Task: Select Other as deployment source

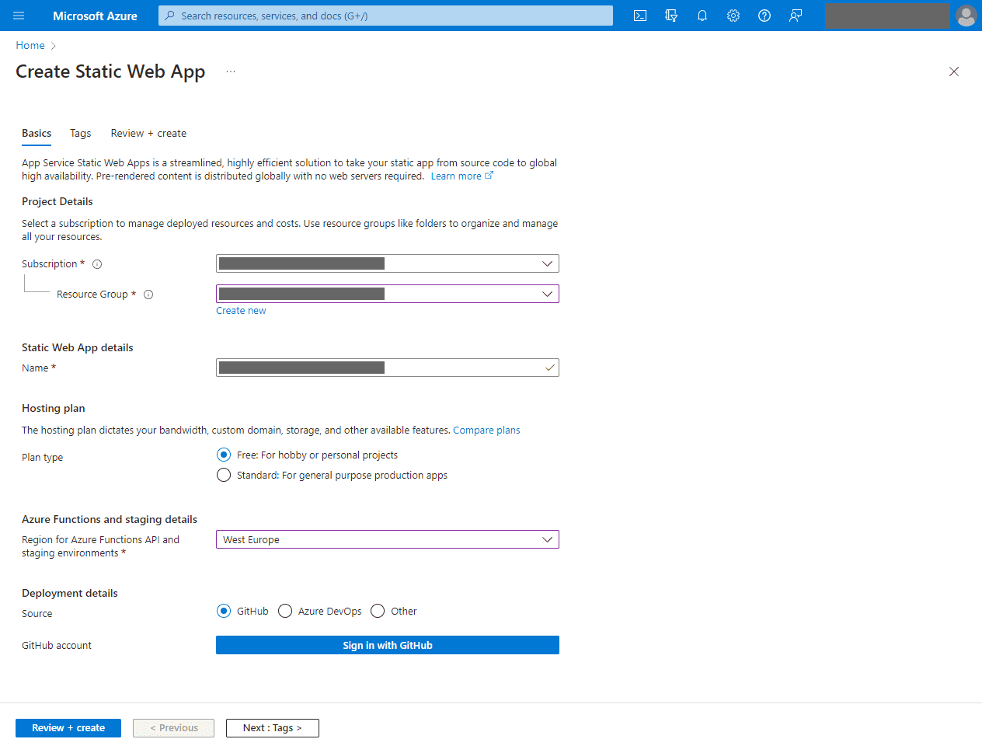Action: 378,611
